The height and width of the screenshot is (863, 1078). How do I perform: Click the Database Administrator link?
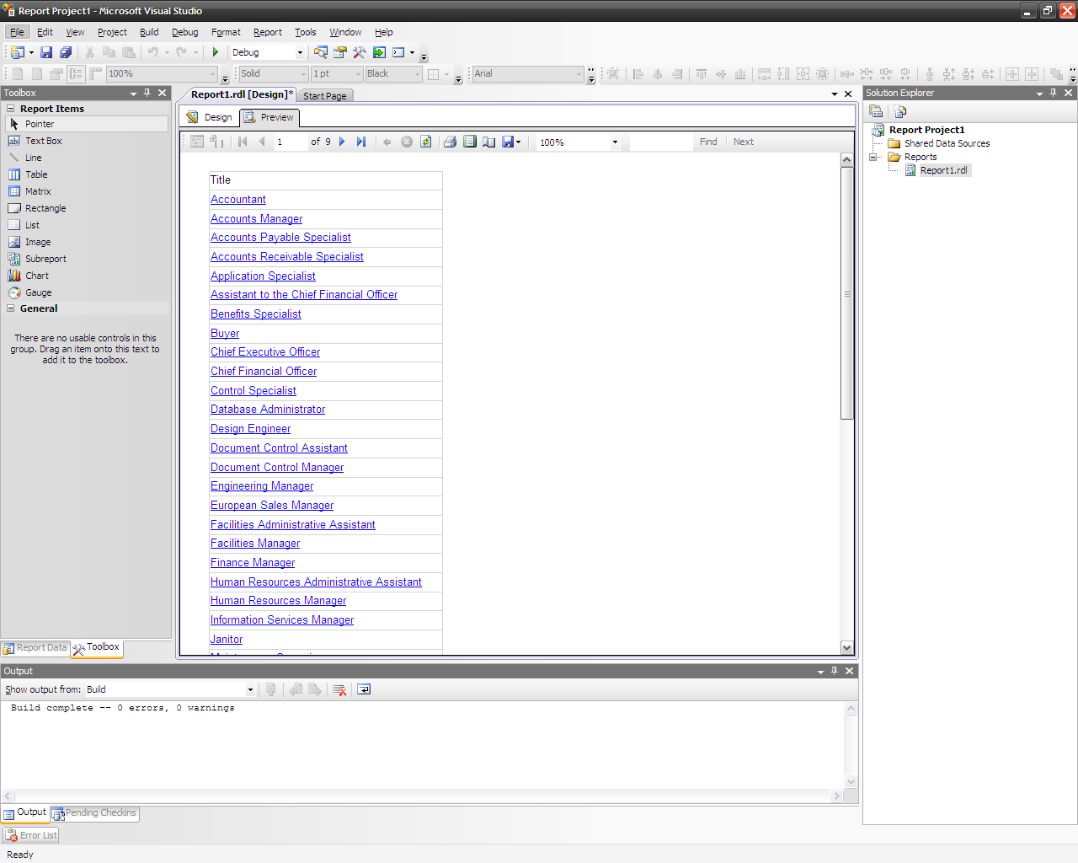[x=268, y=410]
